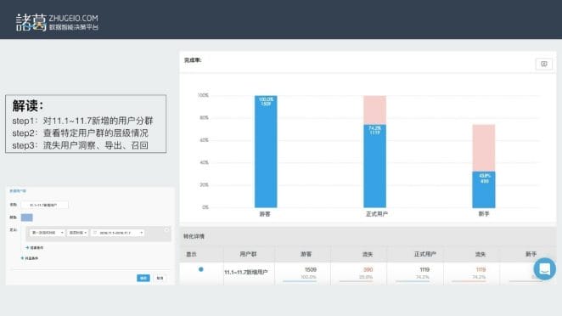Click the cancel button beside save
This screenshot has height=316, width=562.
pyautogui.click(x=160, y=278)
